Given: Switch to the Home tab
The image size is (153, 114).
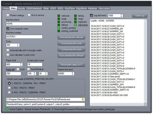Looking at the screenshot, I should click(x=6, y=9).
